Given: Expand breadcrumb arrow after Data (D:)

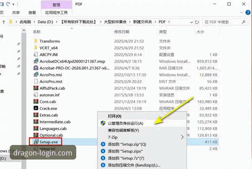Looking at the screenshot, I should 57,22.
